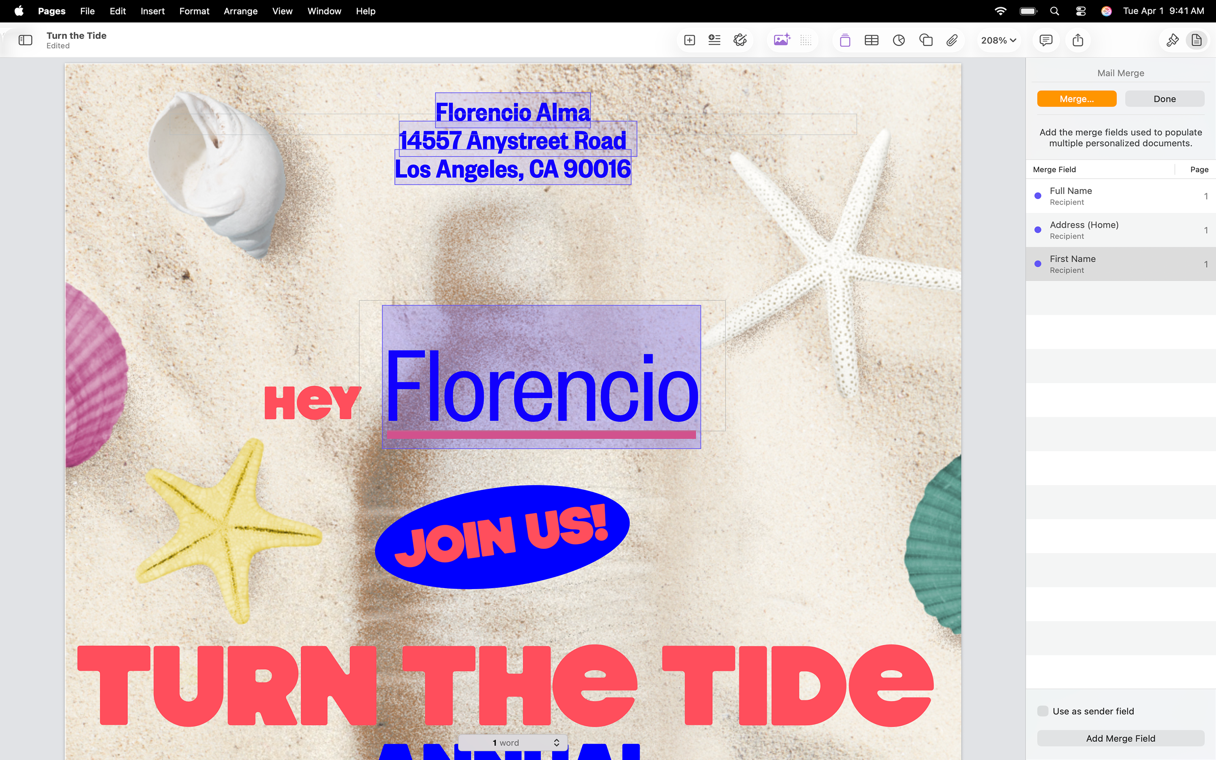1216x760 pixels.
Task: Click the Merge Field column header
Action: pos(1054,169)
